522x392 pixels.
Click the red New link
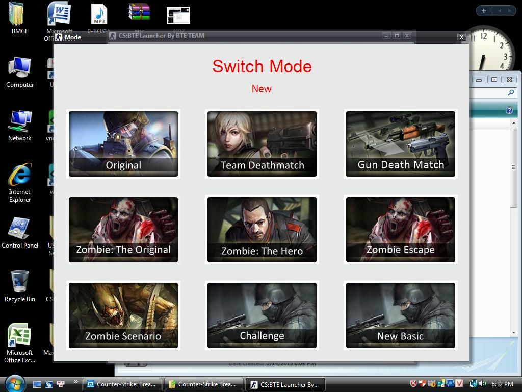(262, 89)
